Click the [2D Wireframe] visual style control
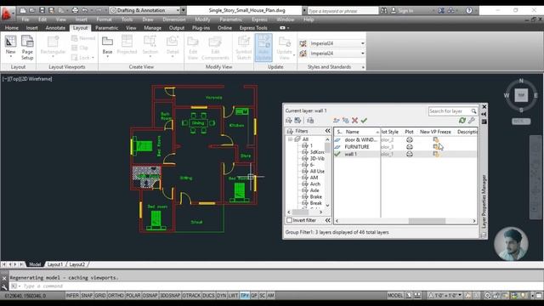 click(x=37, y=79)
